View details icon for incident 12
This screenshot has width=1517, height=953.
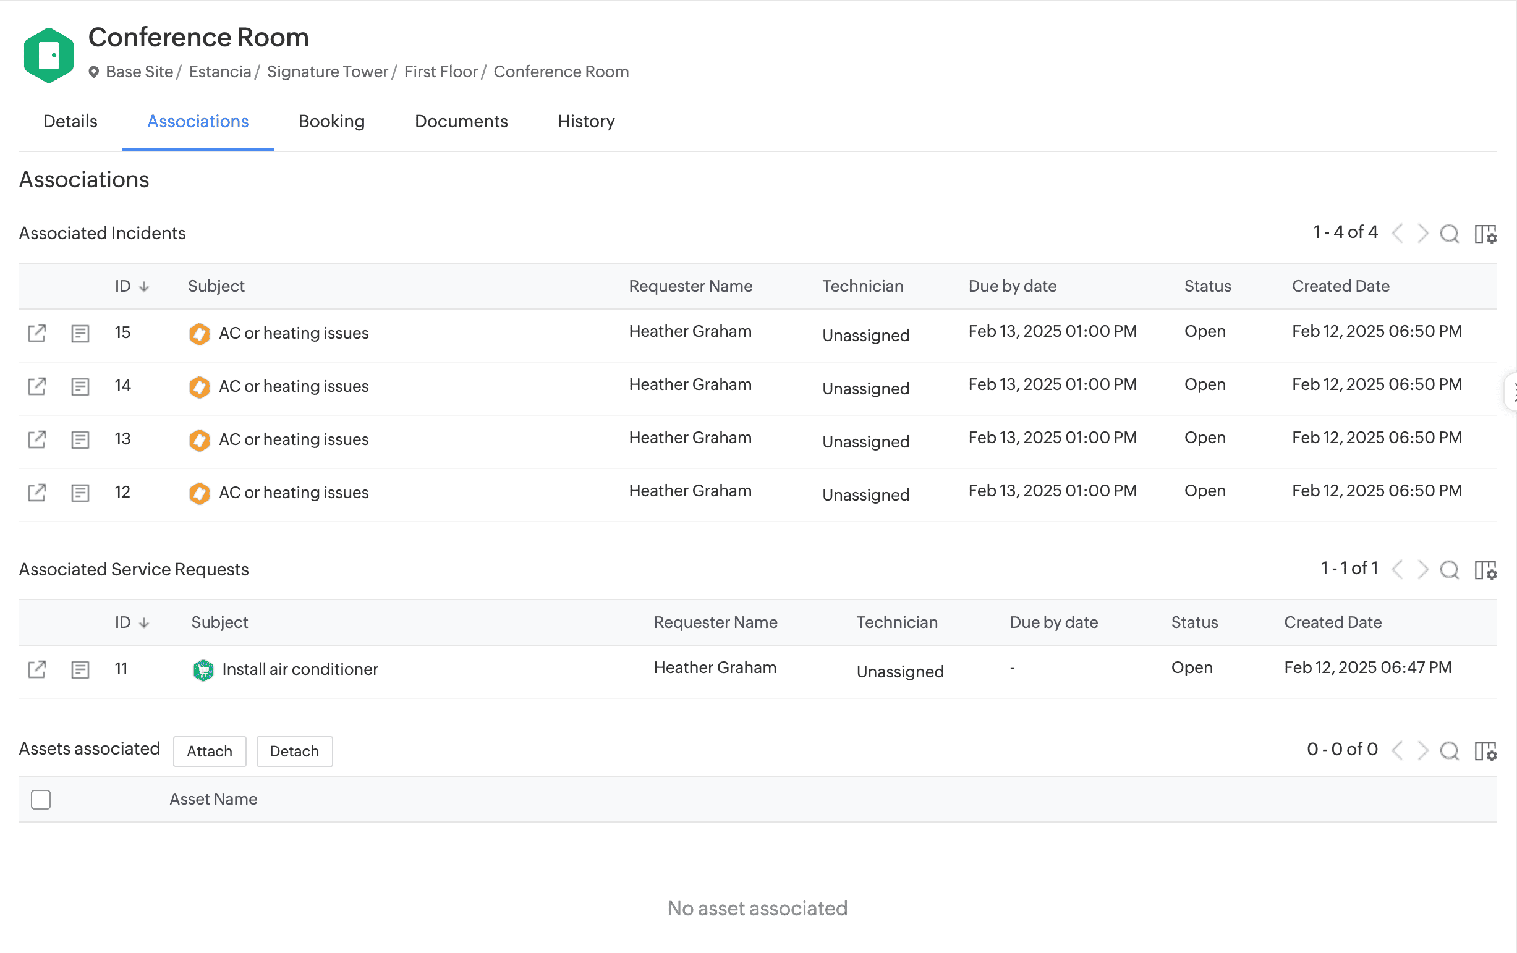(80, 493)
